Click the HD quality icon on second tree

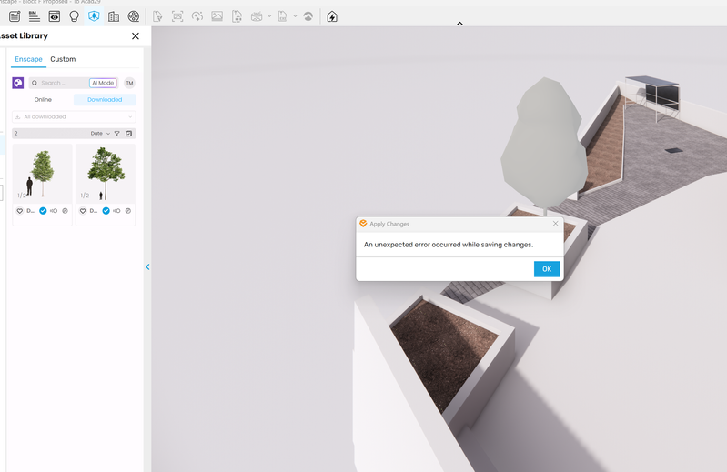point(116,211)
